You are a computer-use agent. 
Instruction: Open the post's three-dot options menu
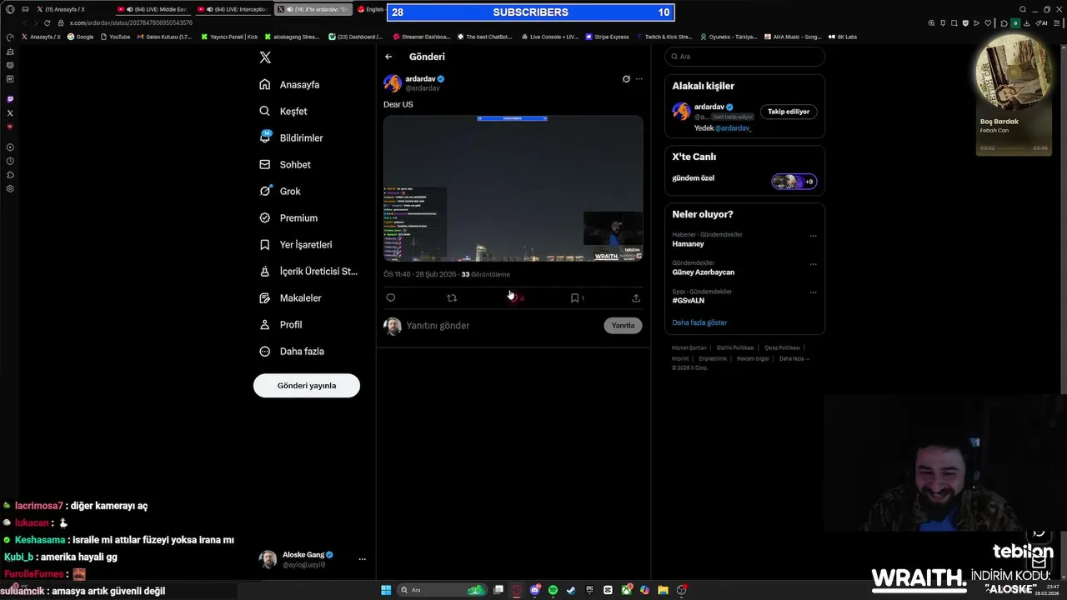tap(639, 79)
